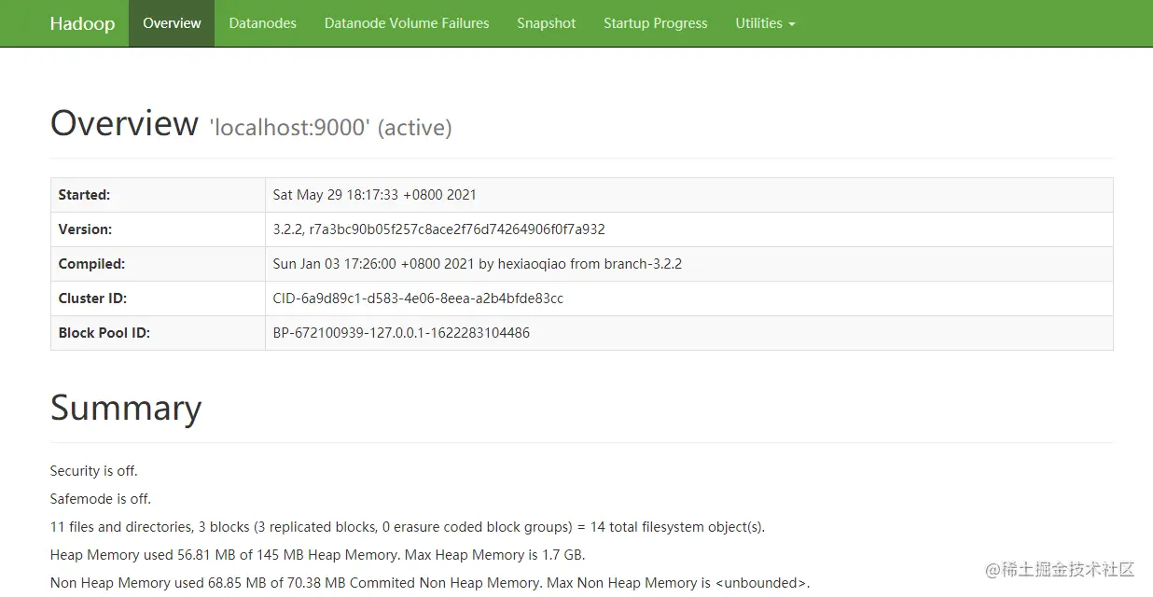
Task: Click the Started timestamp value
Action: tap(374, 195)
